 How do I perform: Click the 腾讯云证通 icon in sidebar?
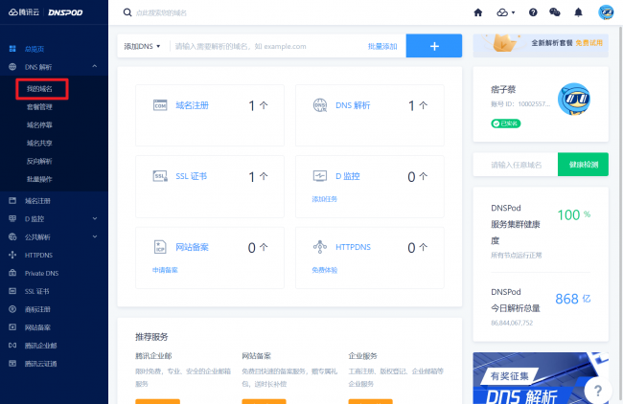12,363
